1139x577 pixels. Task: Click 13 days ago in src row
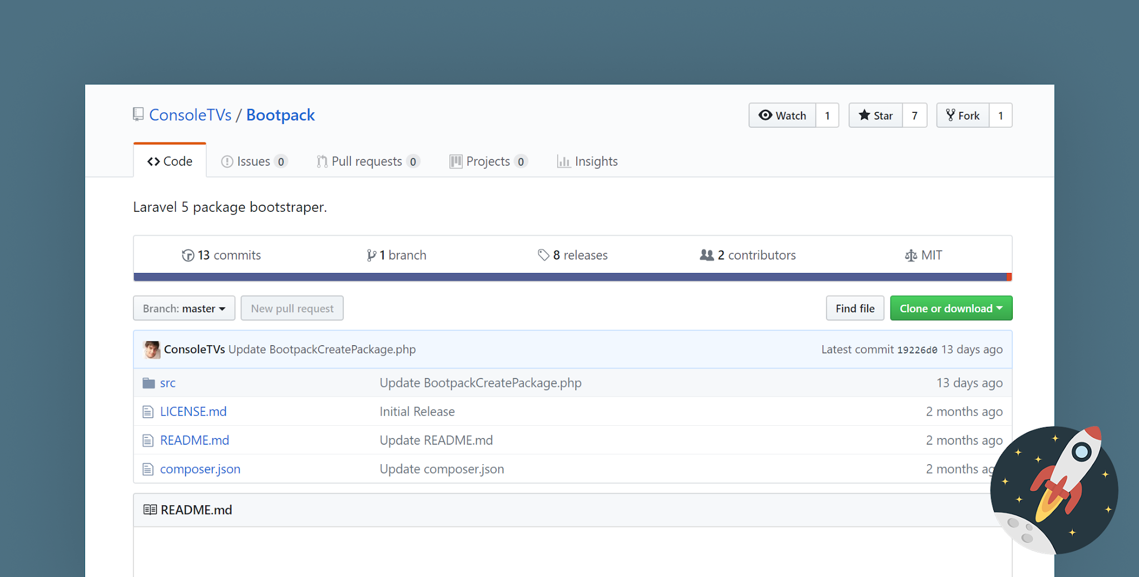(x=969, y=383)
